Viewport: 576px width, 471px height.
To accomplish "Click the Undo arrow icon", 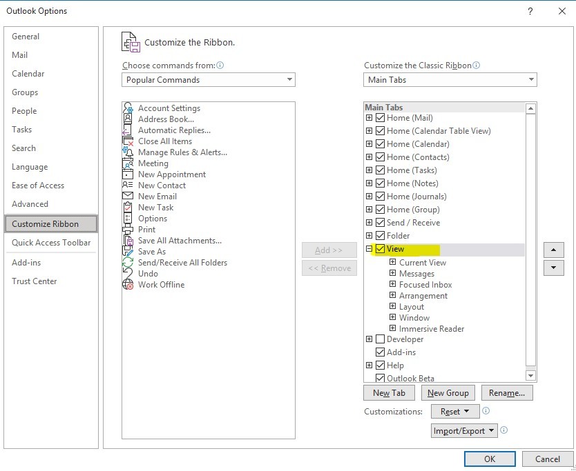I will click(128, 273).
